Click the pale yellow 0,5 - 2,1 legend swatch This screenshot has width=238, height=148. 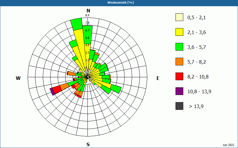click(179, 17)
